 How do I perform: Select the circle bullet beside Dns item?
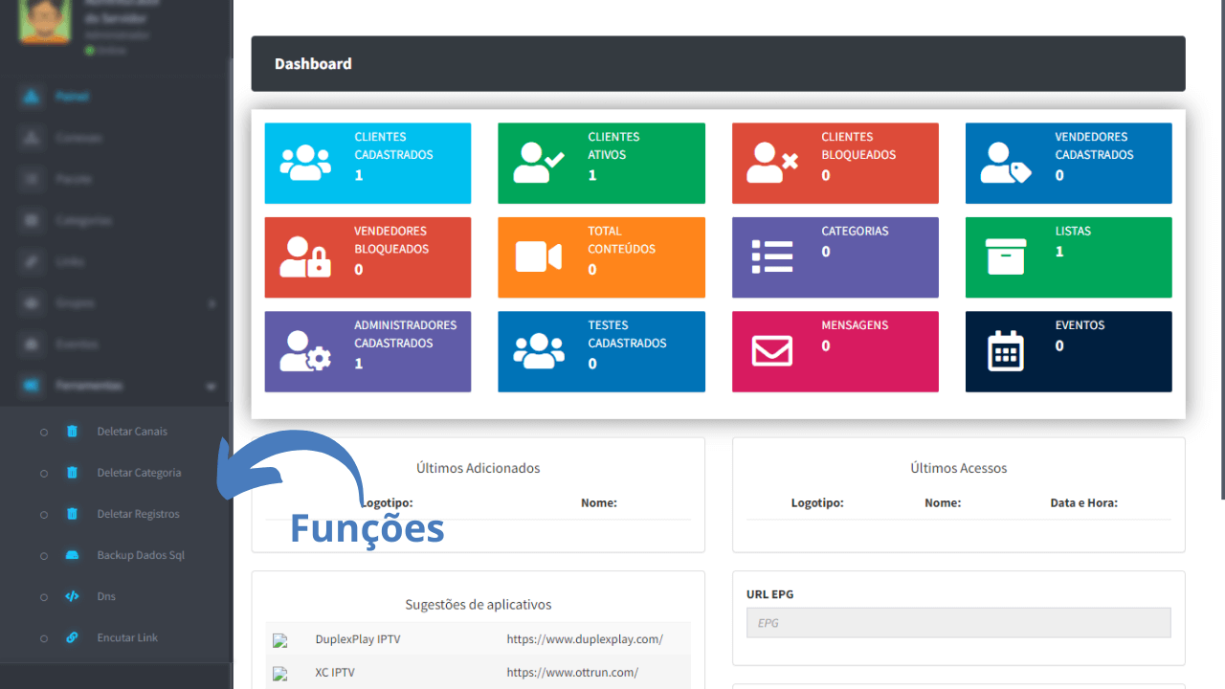pos(44,597)
